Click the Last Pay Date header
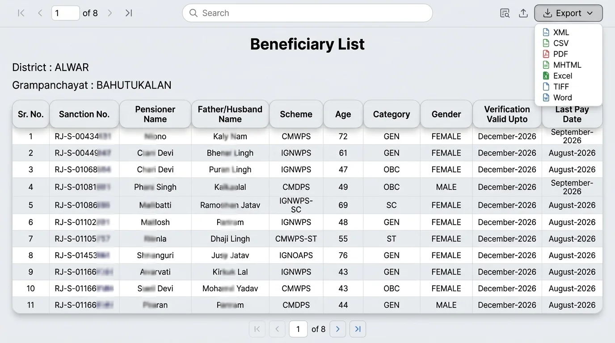Screen dimensions: 615x343 [x=572, y=114]
